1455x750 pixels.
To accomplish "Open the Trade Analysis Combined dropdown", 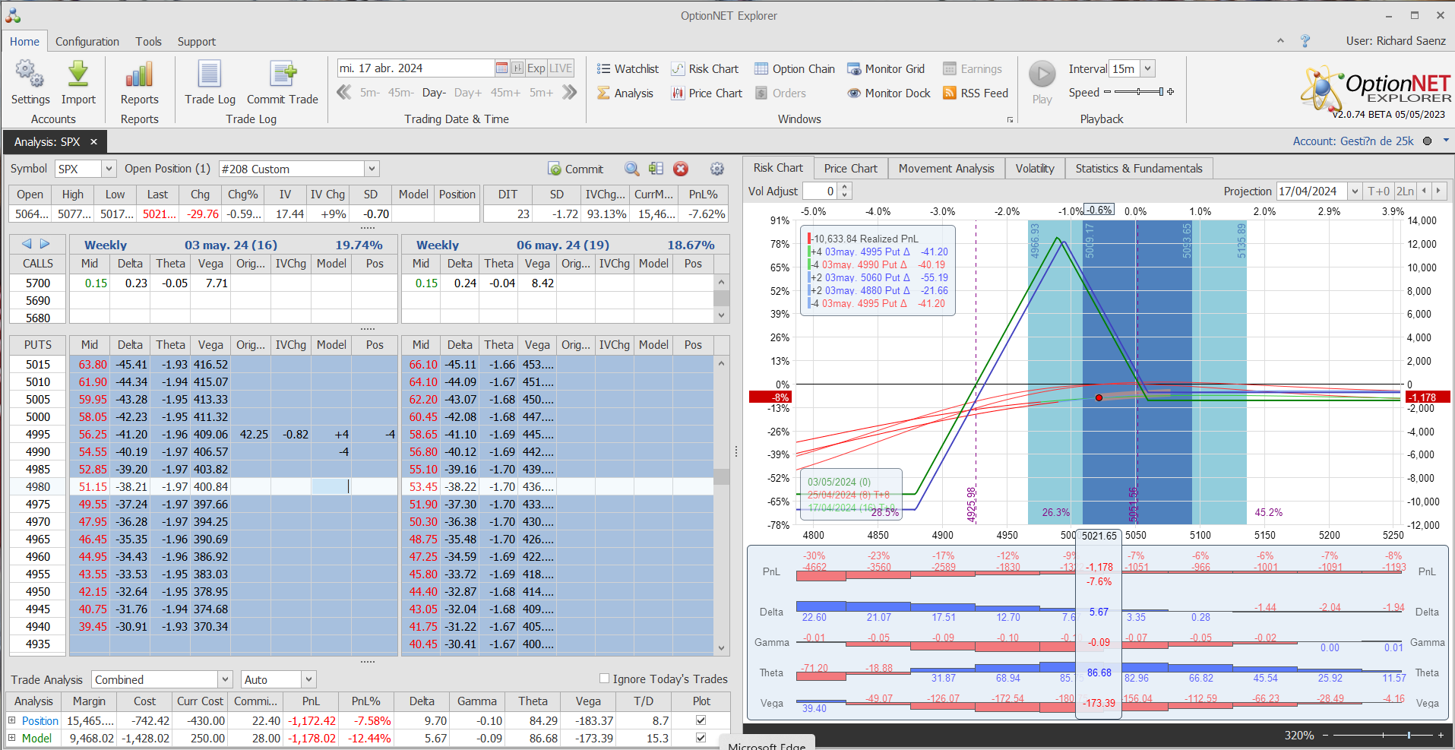I will [225, 679].
